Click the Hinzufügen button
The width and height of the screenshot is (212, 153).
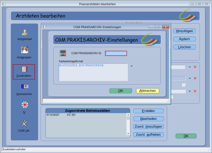click(x=184, y=31)
